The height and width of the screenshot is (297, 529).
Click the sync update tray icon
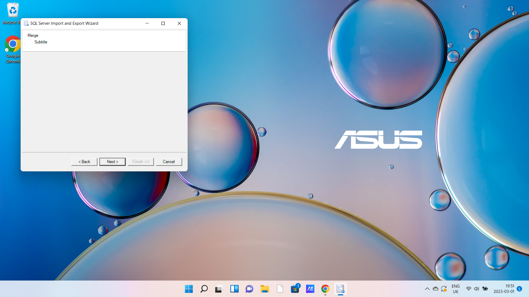coord(444,289)
